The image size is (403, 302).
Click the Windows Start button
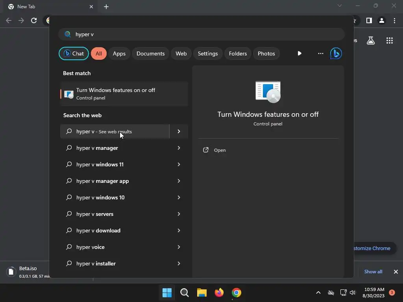(x=167, y=293)
